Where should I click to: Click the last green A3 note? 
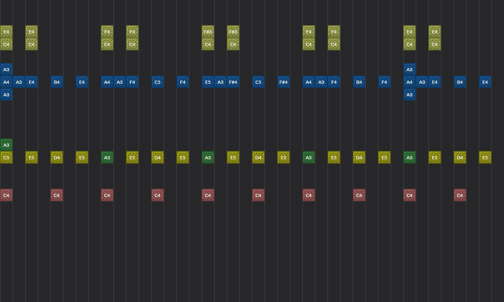click(409, 157)
